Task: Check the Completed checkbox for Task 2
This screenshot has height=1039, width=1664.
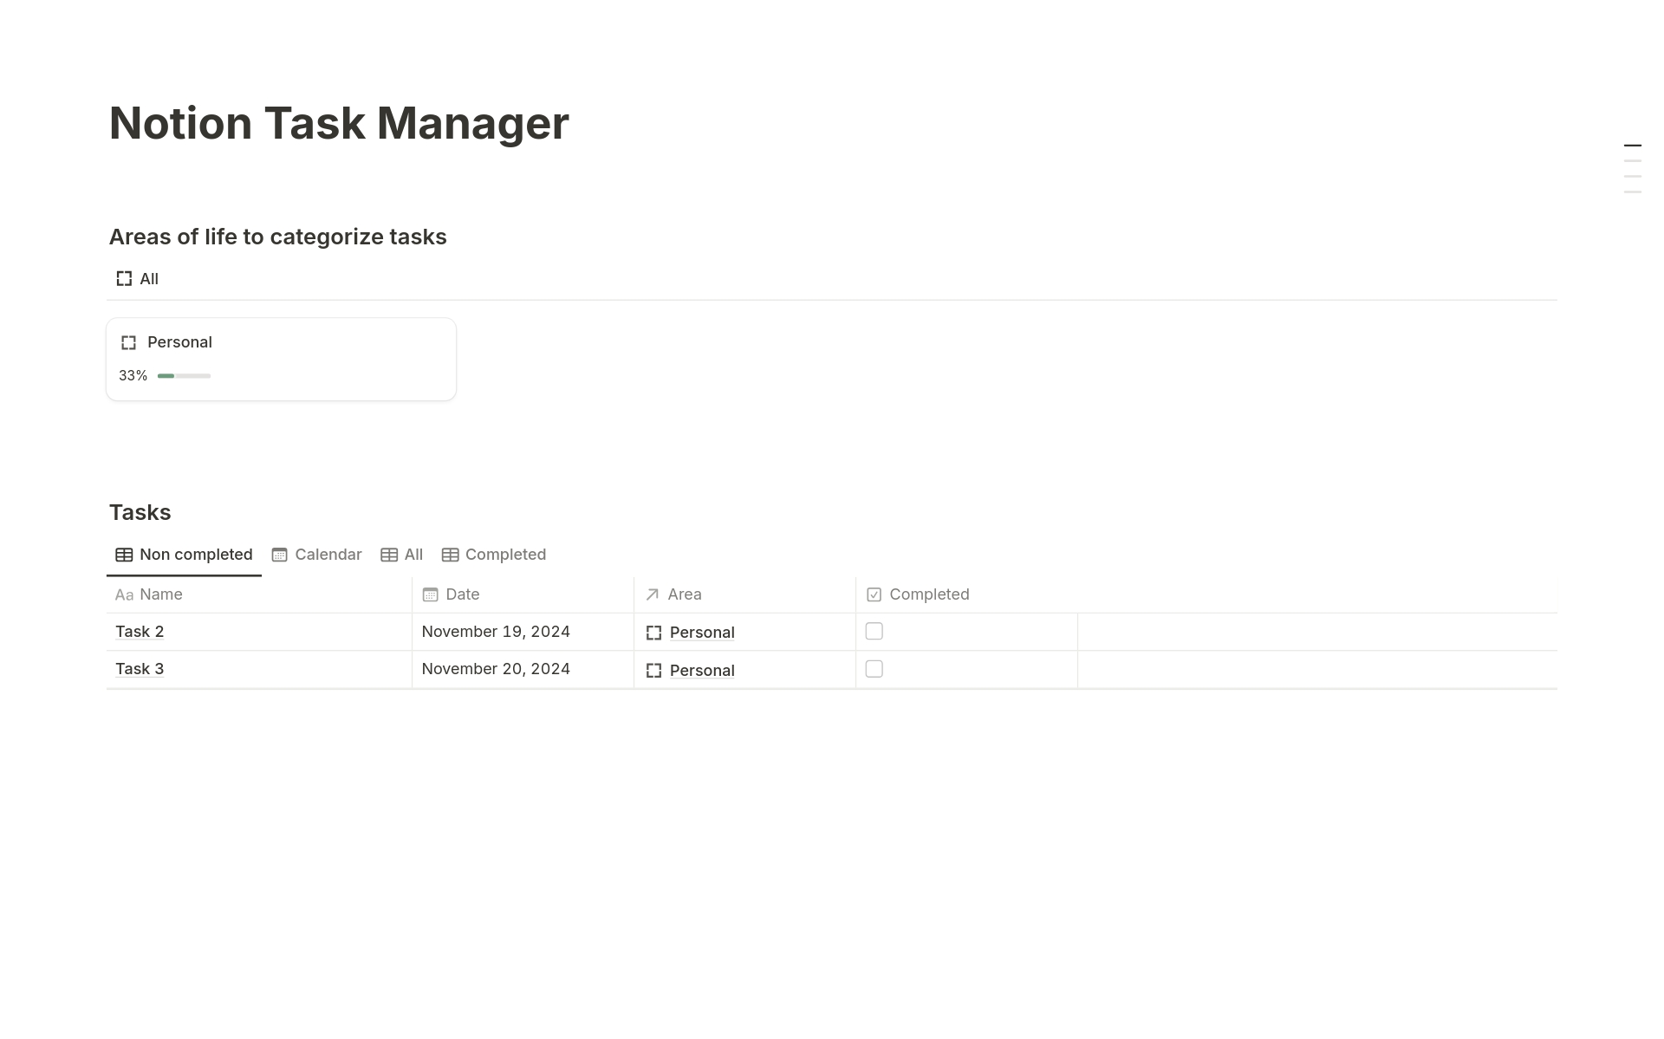Action: coord(874,632)
